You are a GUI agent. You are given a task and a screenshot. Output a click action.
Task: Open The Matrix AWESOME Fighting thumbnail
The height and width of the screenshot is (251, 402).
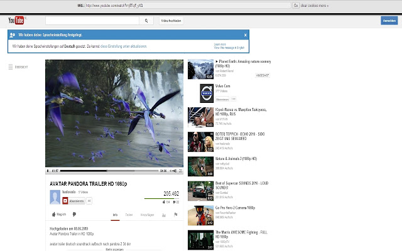(x=200, y=240)
